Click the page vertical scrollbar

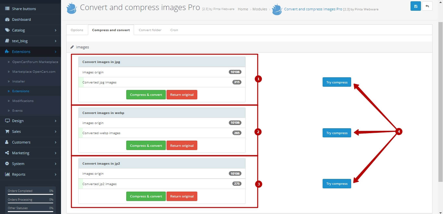tap(440, 97)
